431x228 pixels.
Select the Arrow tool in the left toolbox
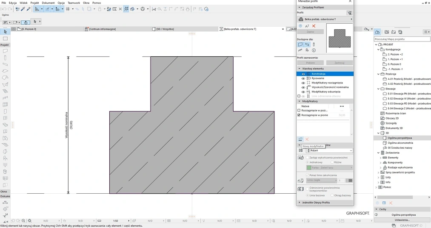pyautogui.click(x=5, y=32)
